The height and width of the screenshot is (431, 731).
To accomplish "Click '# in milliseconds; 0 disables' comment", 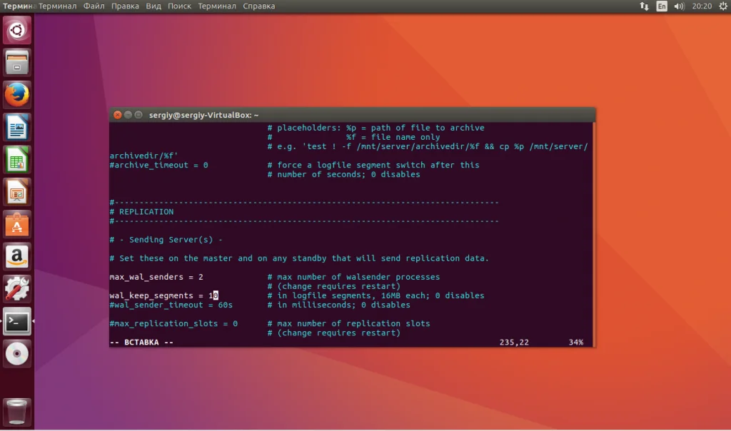I will pos(339,305).
